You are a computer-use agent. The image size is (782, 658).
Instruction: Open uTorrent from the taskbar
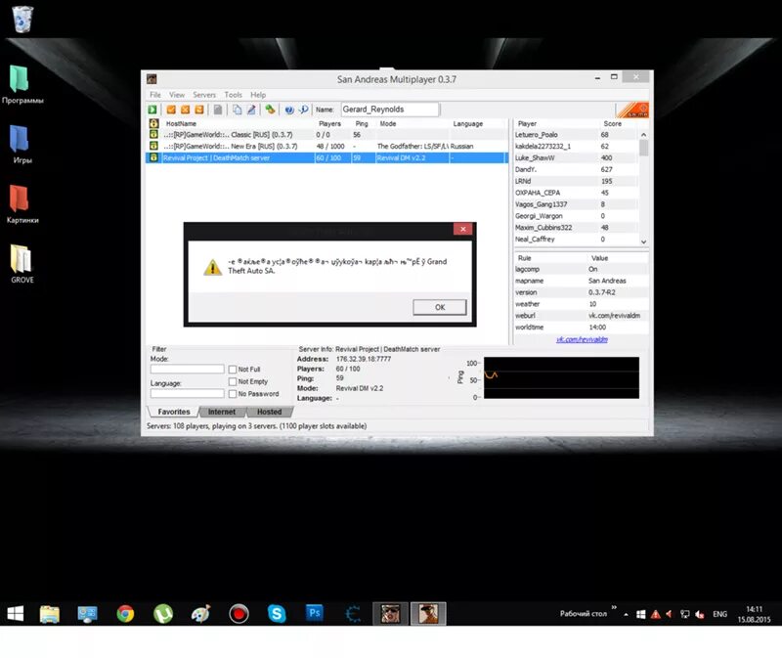coord(163,614)
